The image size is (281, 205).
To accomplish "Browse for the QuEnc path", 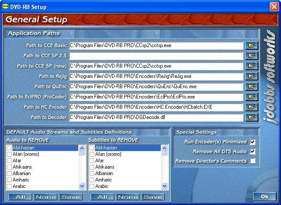I will coord(251,86).
